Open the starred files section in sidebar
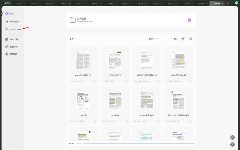240x150 pixels. click(12, 22)
